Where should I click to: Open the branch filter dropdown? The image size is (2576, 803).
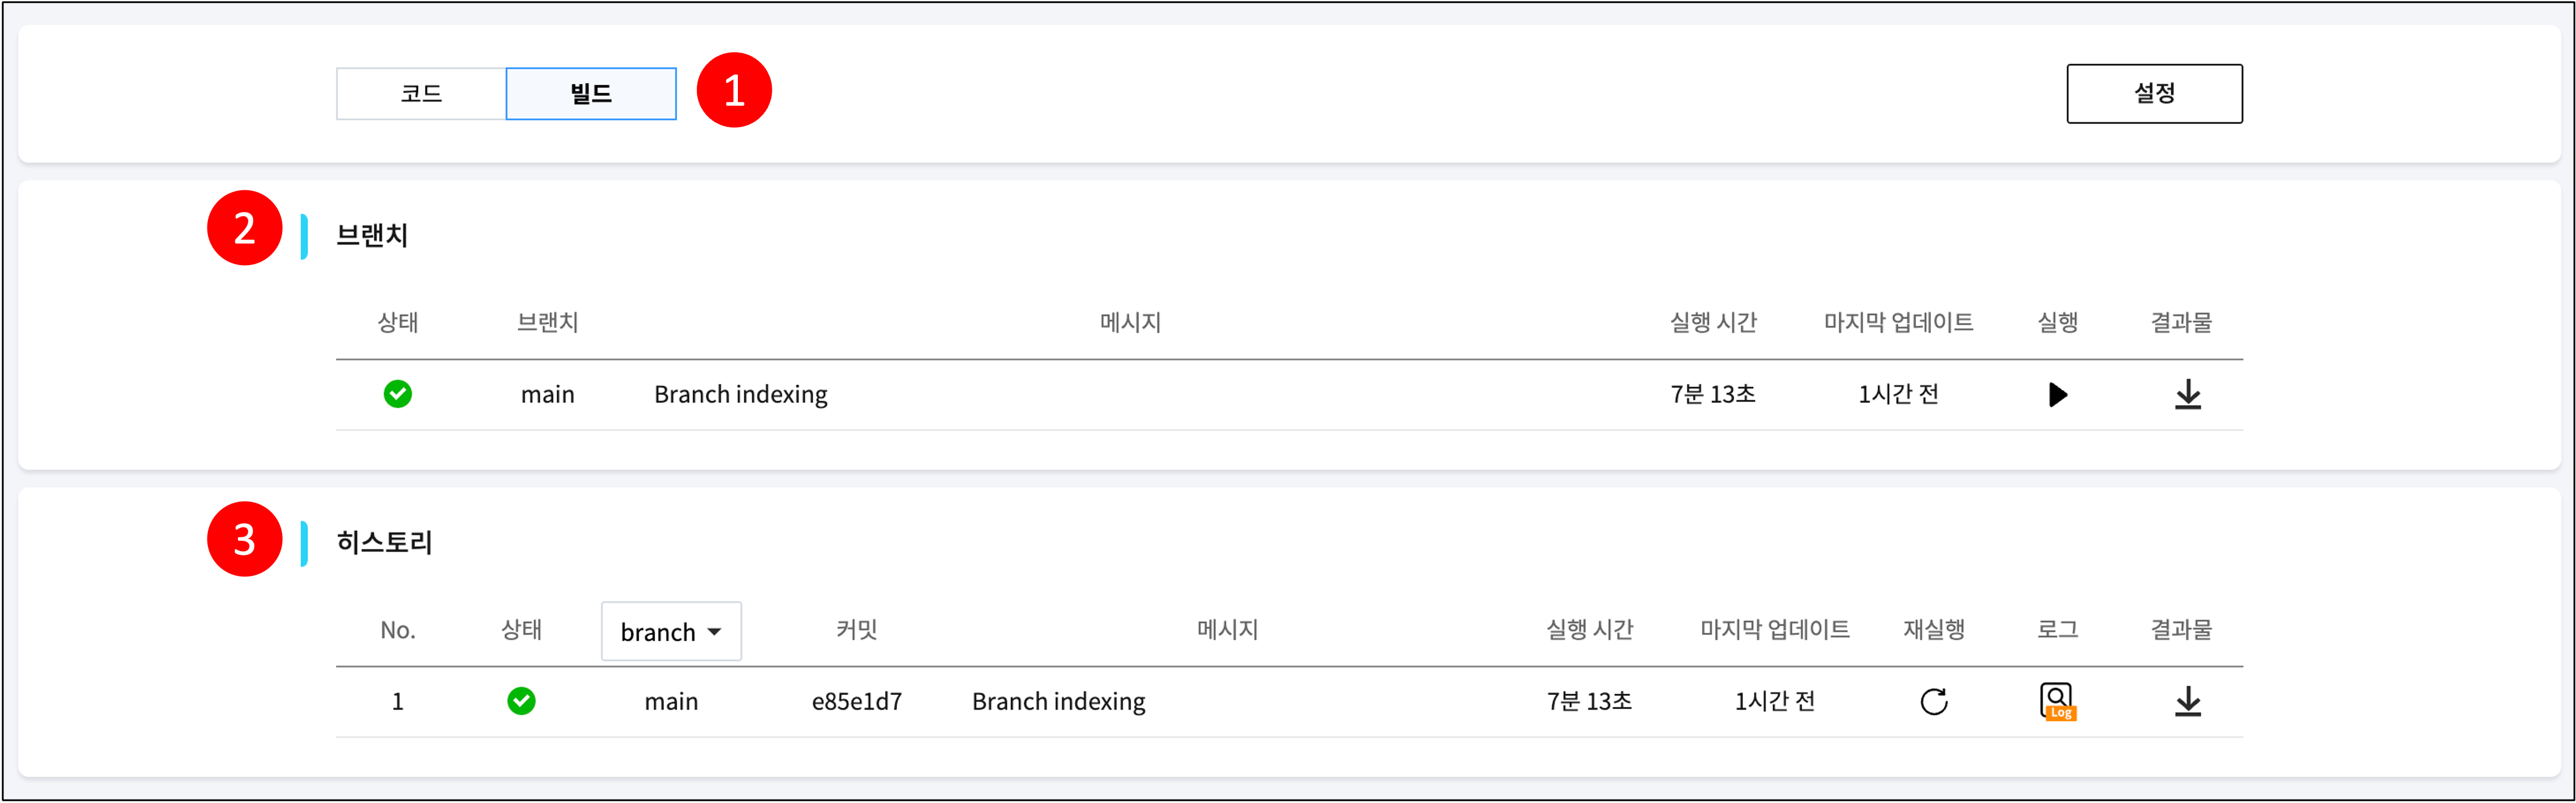point(671,632)
